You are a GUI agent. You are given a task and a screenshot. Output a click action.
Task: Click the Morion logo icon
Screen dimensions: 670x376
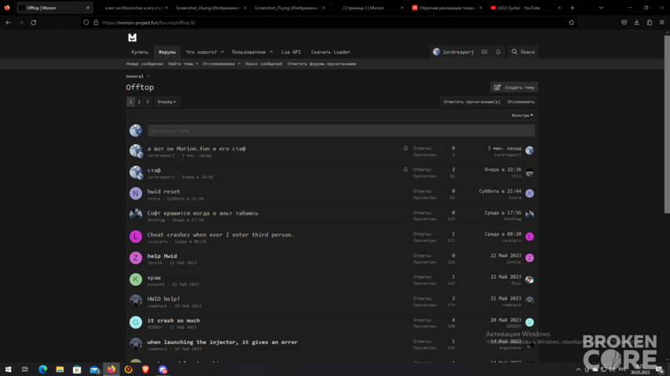coord(133,38)
